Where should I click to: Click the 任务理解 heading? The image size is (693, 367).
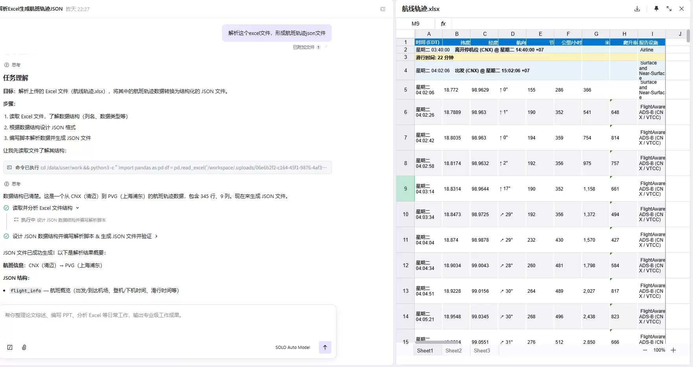pyautogui.click(x=16, y=78)
